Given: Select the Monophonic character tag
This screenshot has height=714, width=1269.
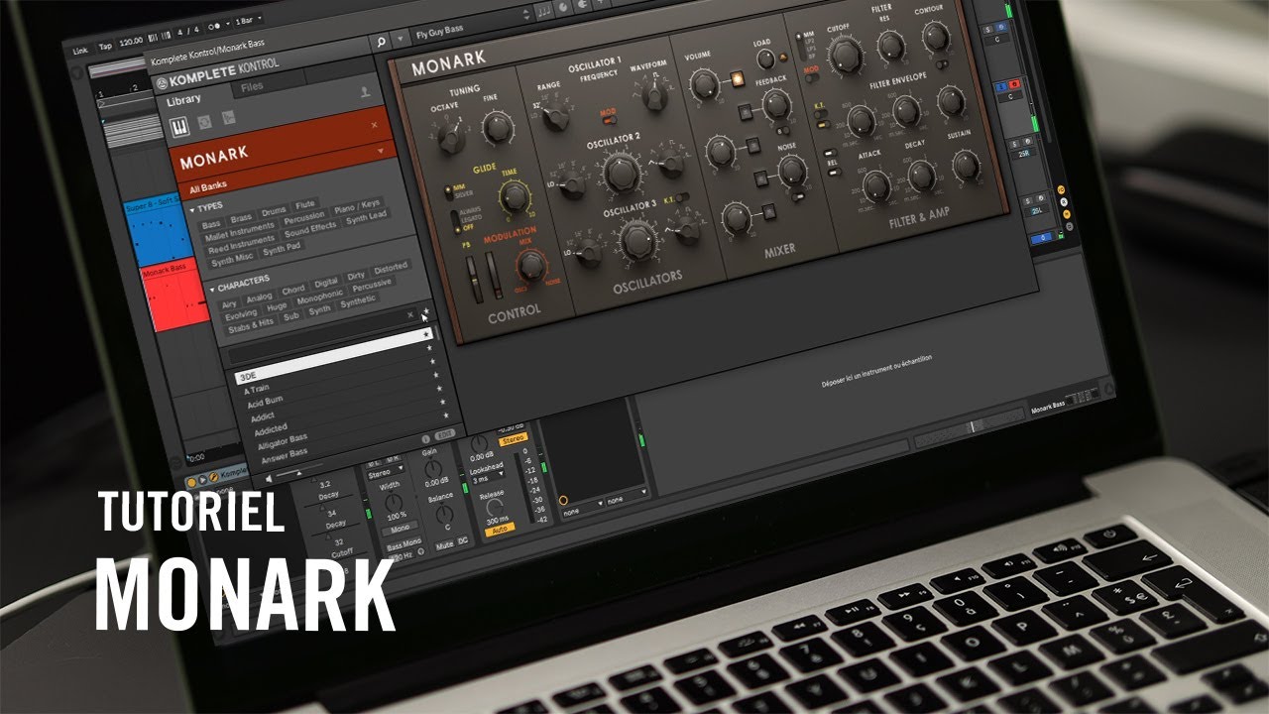Looking at the screenshot, I should click(x=320, y=296).
